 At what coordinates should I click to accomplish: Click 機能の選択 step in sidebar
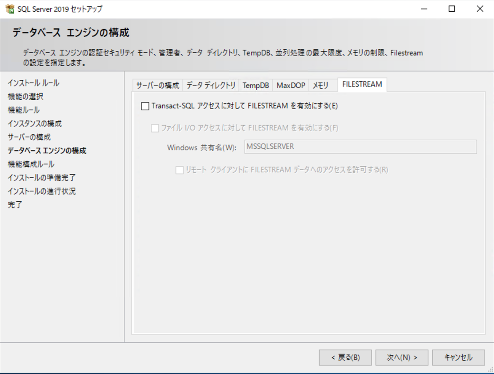(26, 96)
